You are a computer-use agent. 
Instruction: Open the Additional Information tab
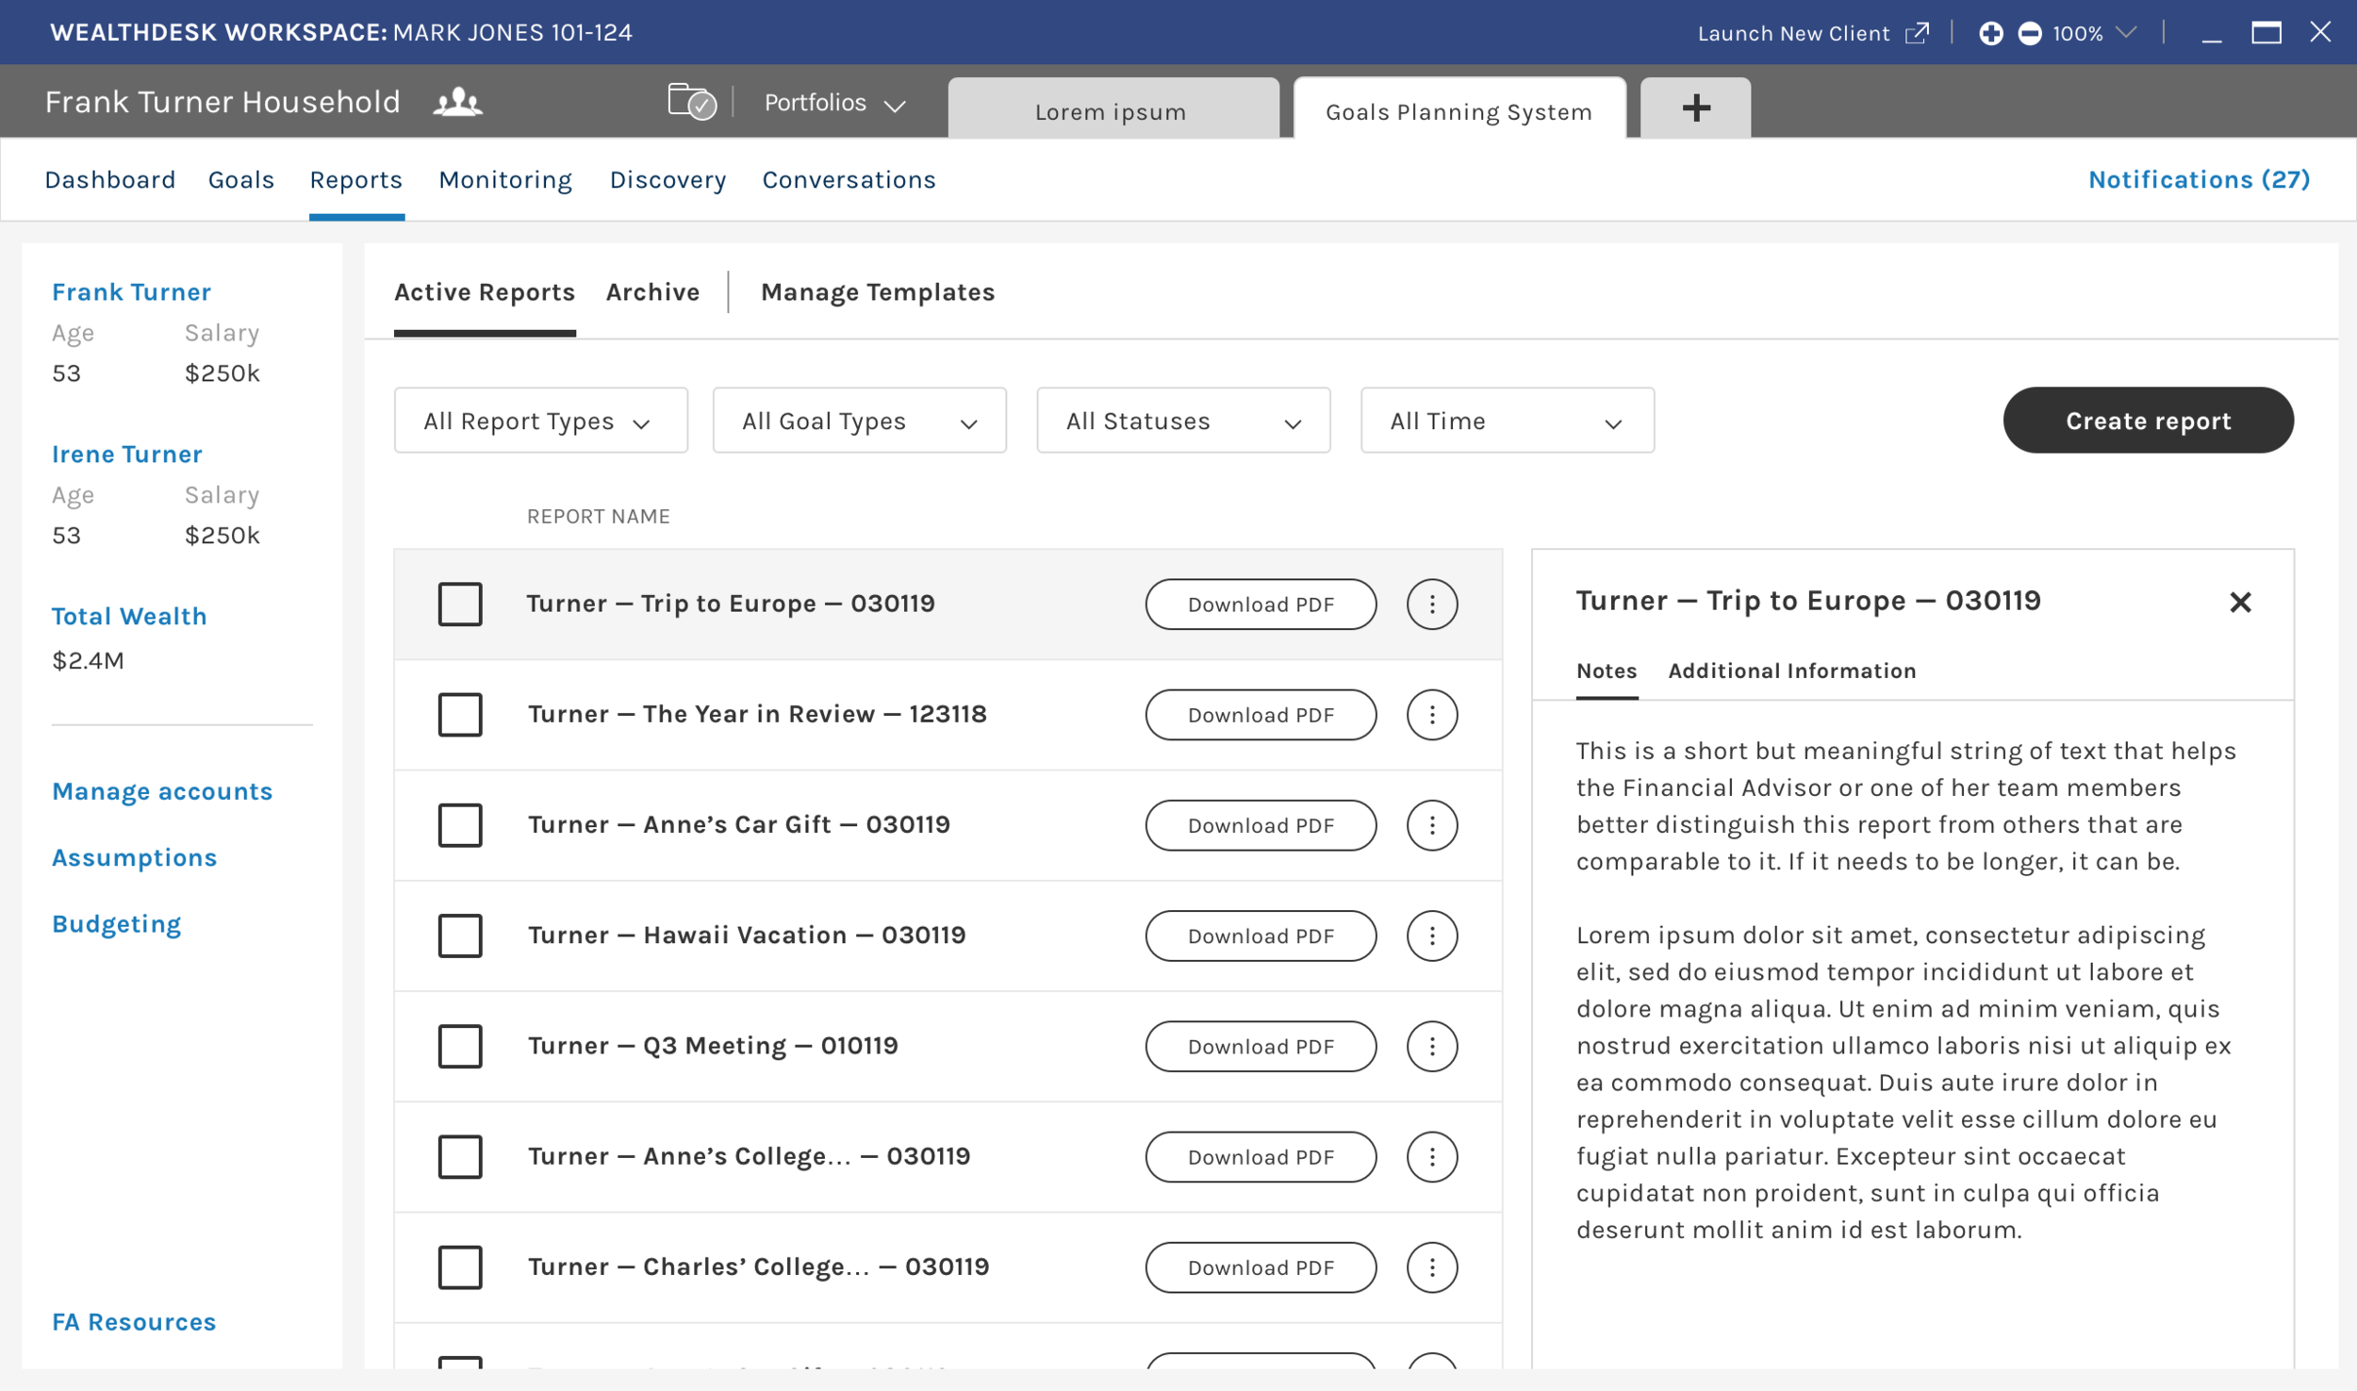click(x=1791, y=671)
